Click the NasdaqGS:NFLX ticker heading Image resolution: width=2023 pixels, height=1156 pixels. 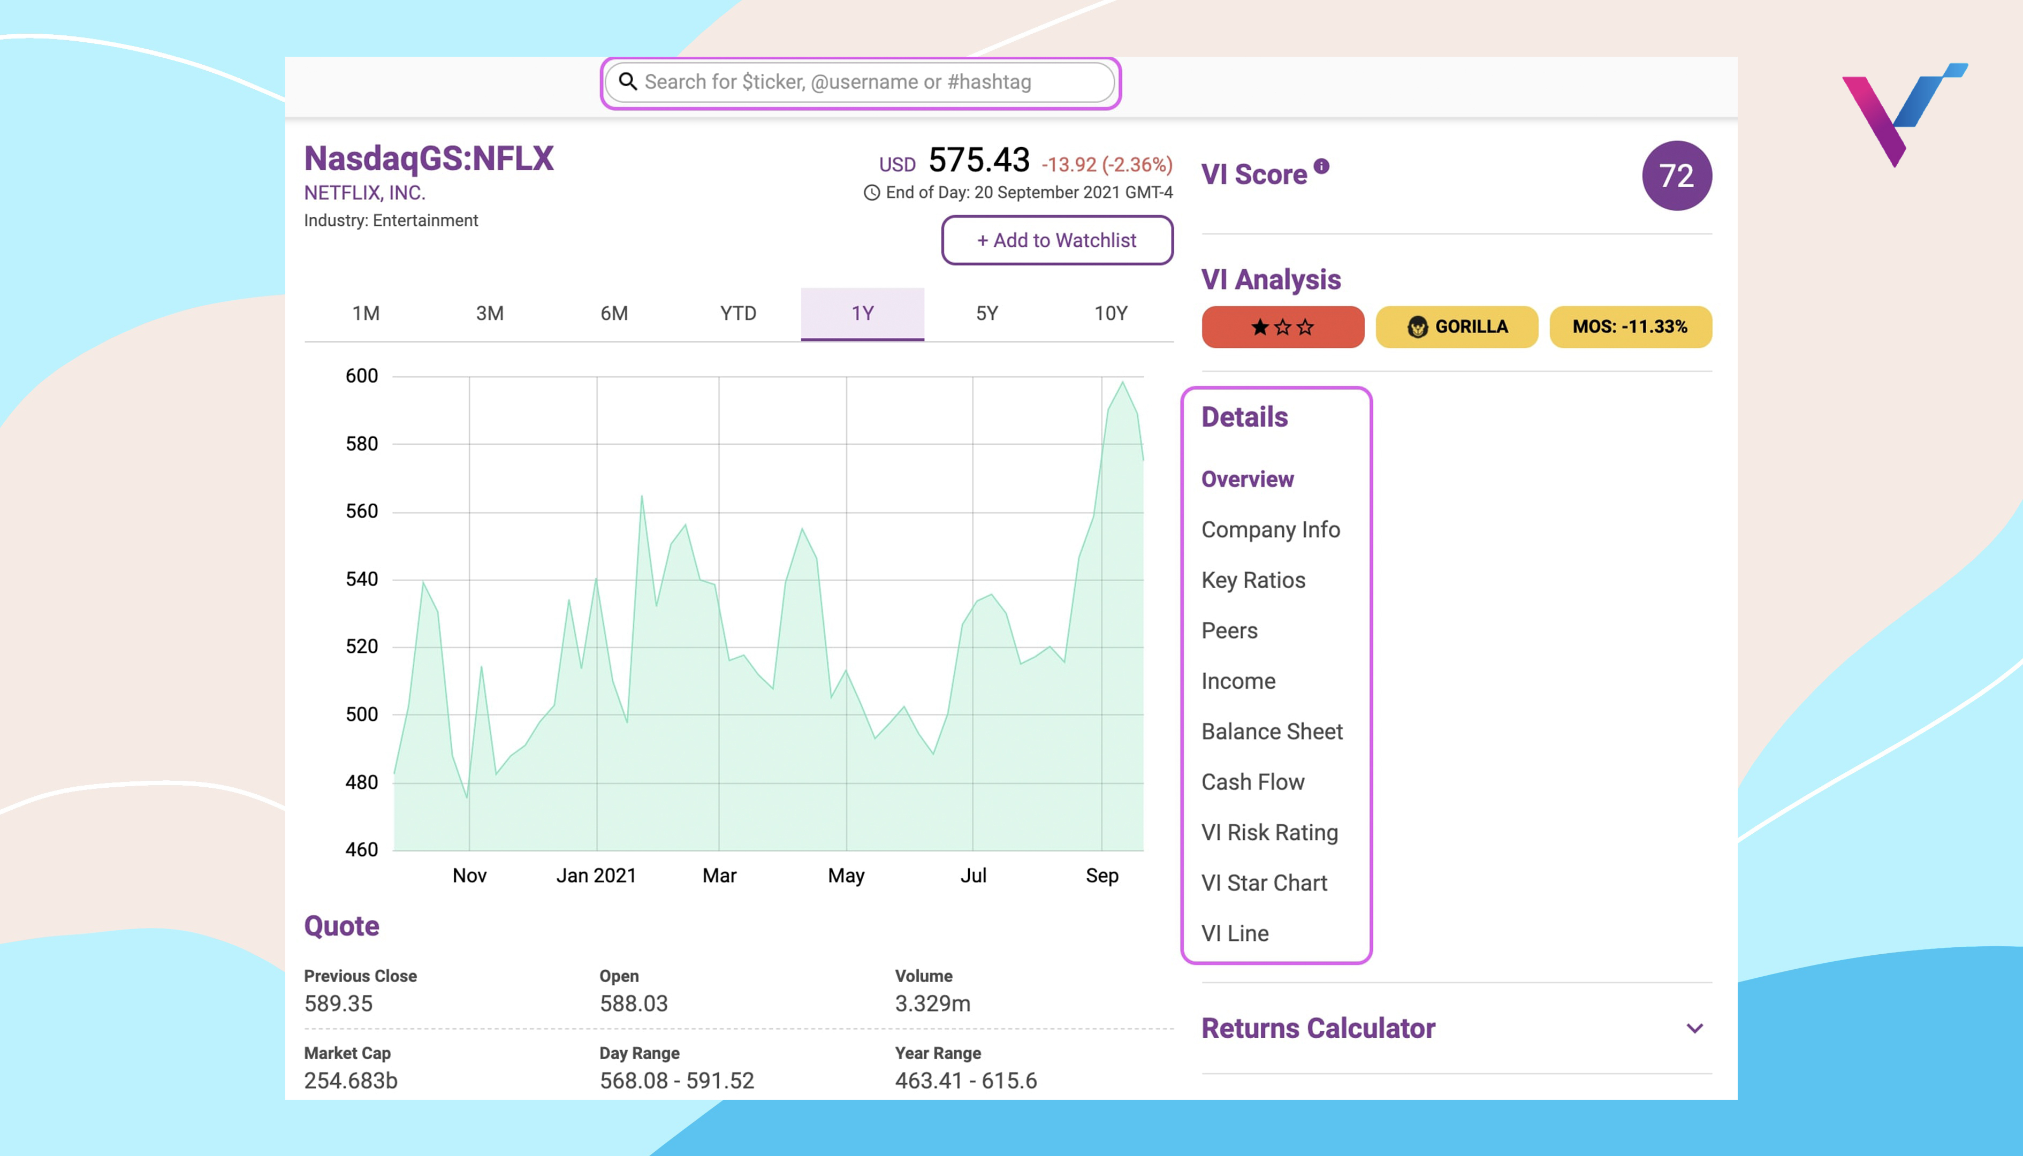coord(429,158)
